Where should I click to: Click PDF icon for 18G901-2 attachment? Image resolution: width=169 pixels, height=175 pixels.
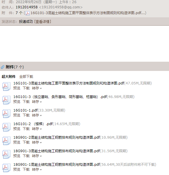point(6,141)
